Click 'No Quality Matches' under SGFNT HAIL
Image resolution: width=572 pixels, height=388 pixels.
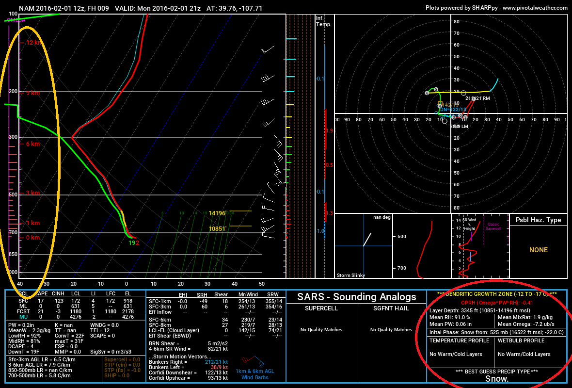click(391, 330)
